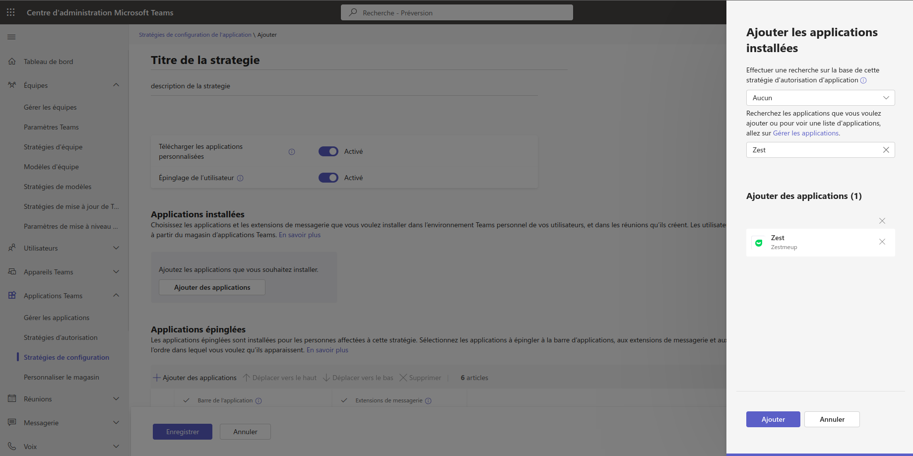Screen dimensions: 913x456
Task: Open the app launcher waffle icon
Action: pos(11,12)
